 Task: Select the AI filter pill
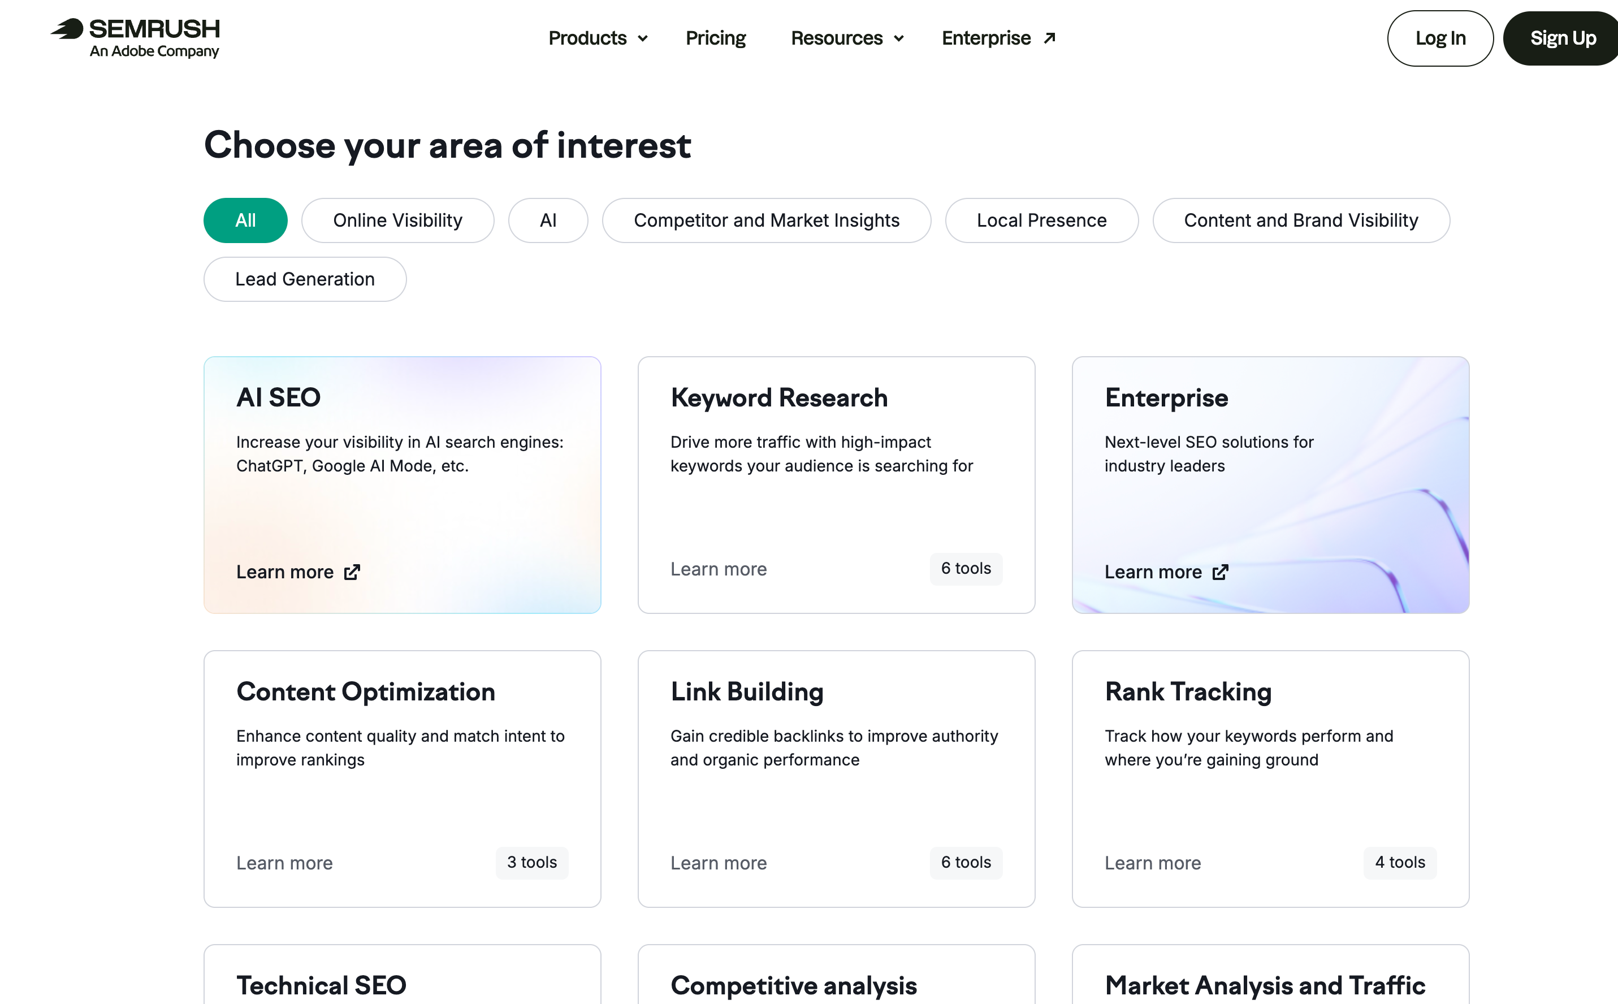548,220
